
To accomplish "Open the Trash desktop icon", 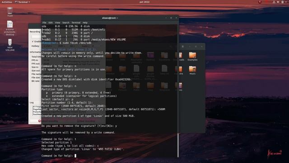I will (10, 12).
